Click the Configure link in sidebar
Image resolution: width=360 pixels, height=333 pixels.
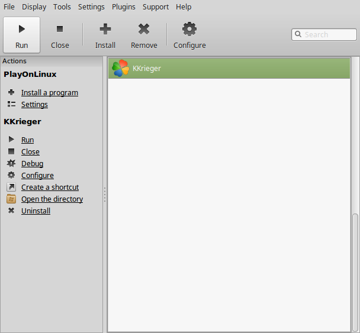37,176
